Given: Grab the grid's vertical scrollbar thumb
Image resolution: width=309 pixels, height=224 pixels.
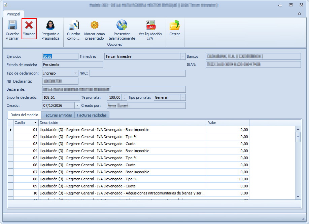Looking at the screenshot, I should click(298, 137).
